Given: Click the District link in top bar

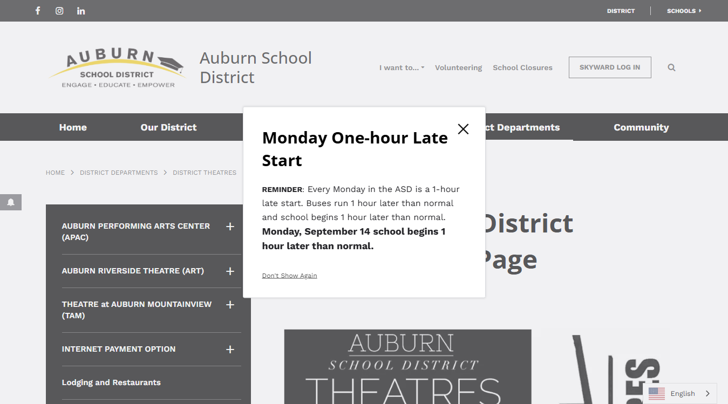Looking at the screenshot, I should point(621,11).
